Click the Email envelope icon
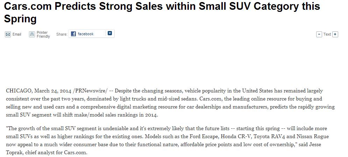This screenshot has width=348, height=157. [8, 34]
